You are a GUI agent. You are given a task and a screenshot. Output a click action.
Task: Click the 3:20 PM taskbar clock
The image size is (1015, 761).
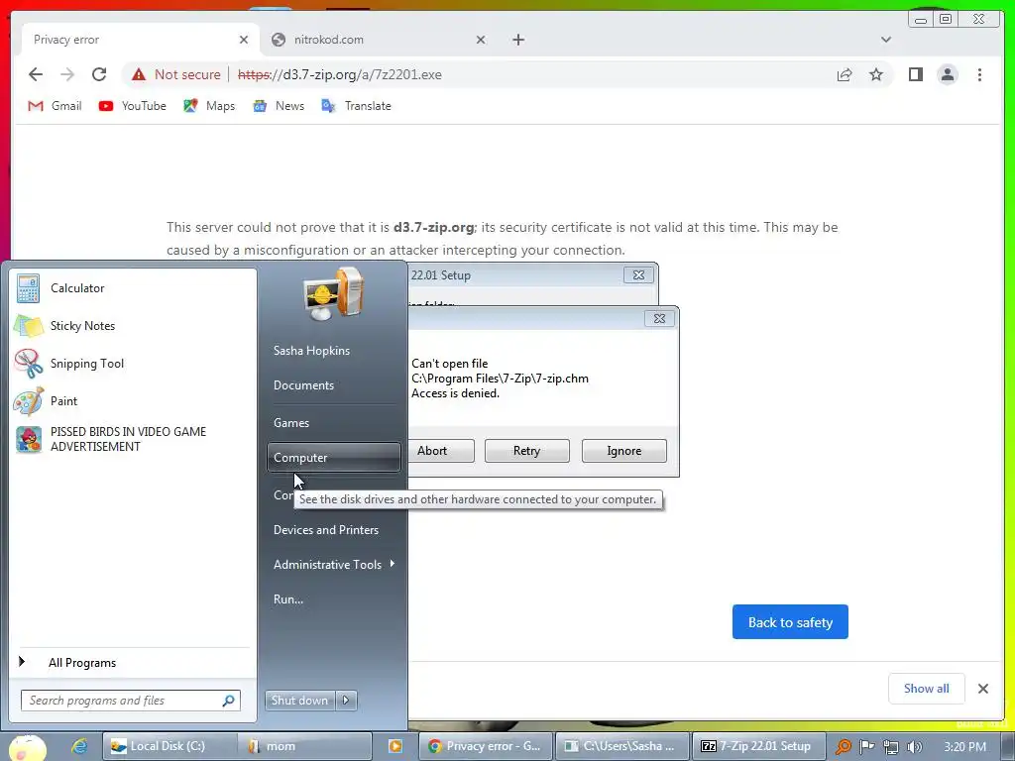(x=964, y=747)
